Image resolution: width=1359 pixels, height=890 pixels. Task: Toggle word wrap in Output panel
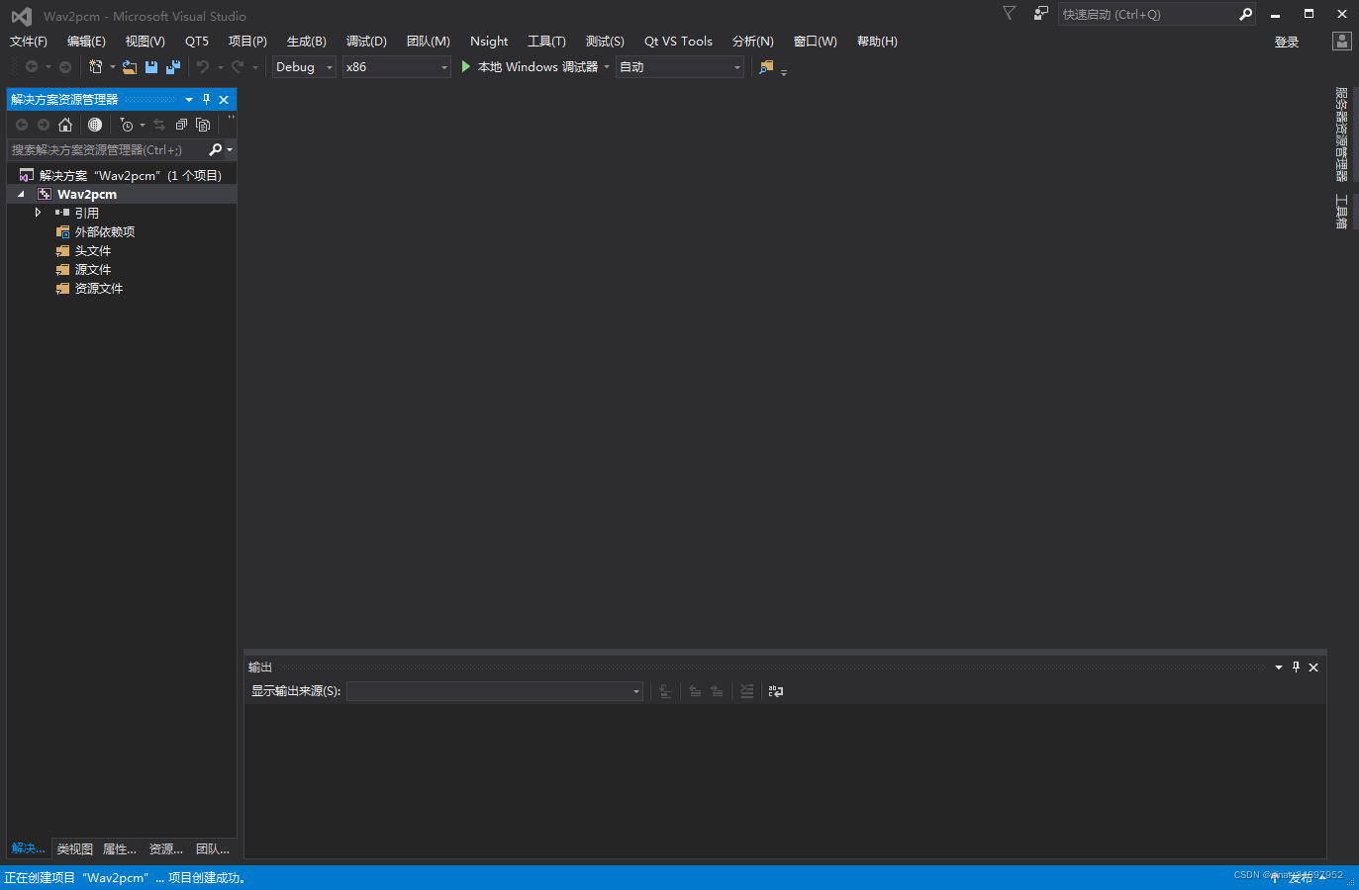776,691
